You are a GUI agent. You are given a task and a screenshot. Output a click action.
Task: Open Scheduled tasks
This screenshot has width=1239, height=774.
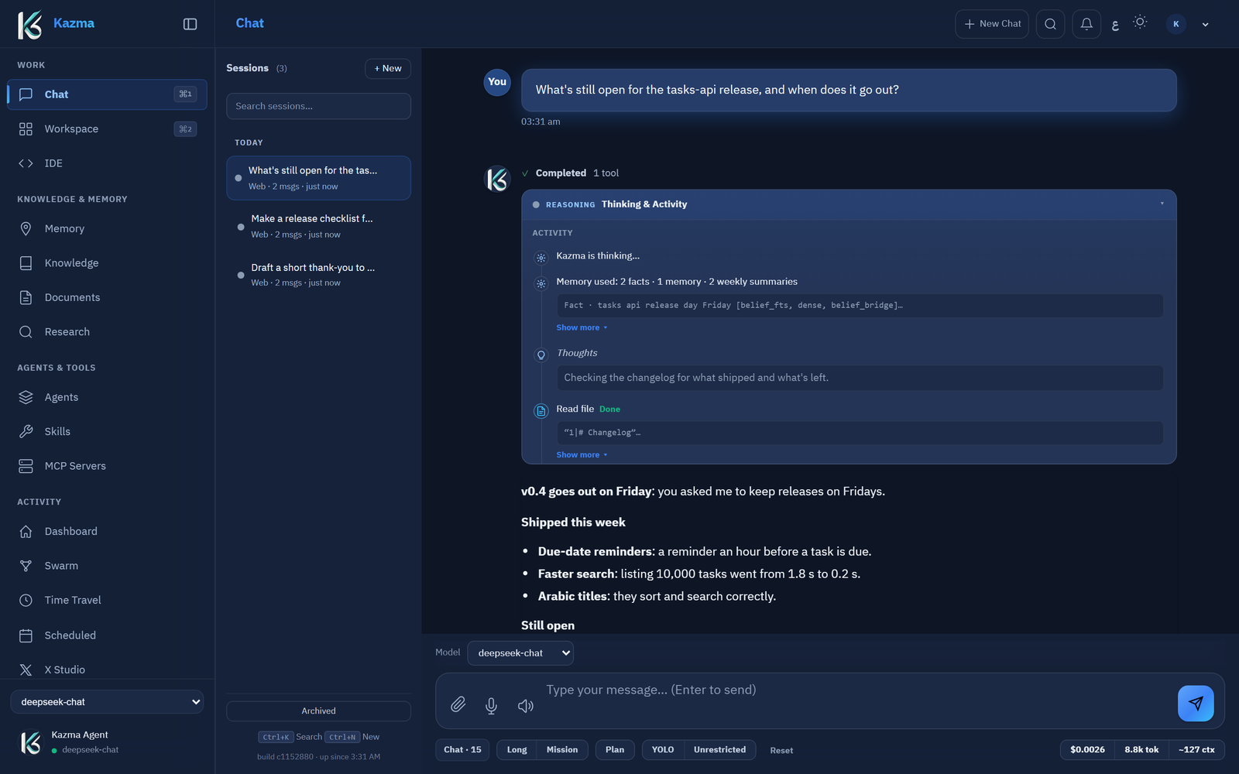click(x=107, y=635)
